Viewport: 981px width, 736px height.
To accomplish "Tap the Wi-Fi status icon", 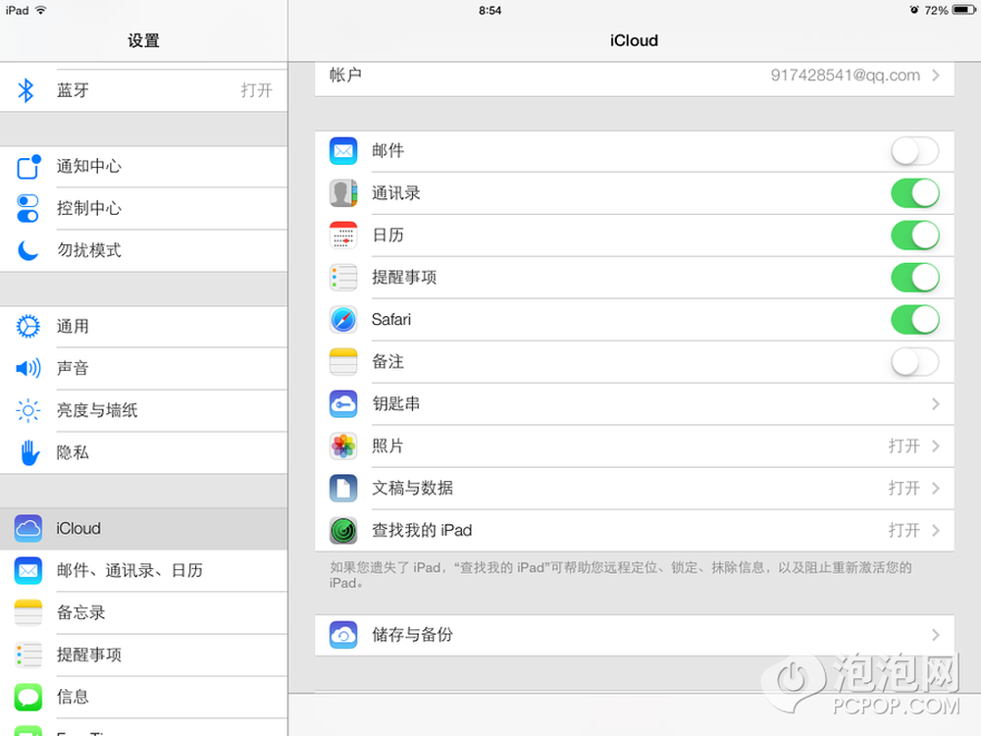I will point(40,10).
